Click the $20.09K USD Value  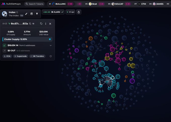click(44, 32)
